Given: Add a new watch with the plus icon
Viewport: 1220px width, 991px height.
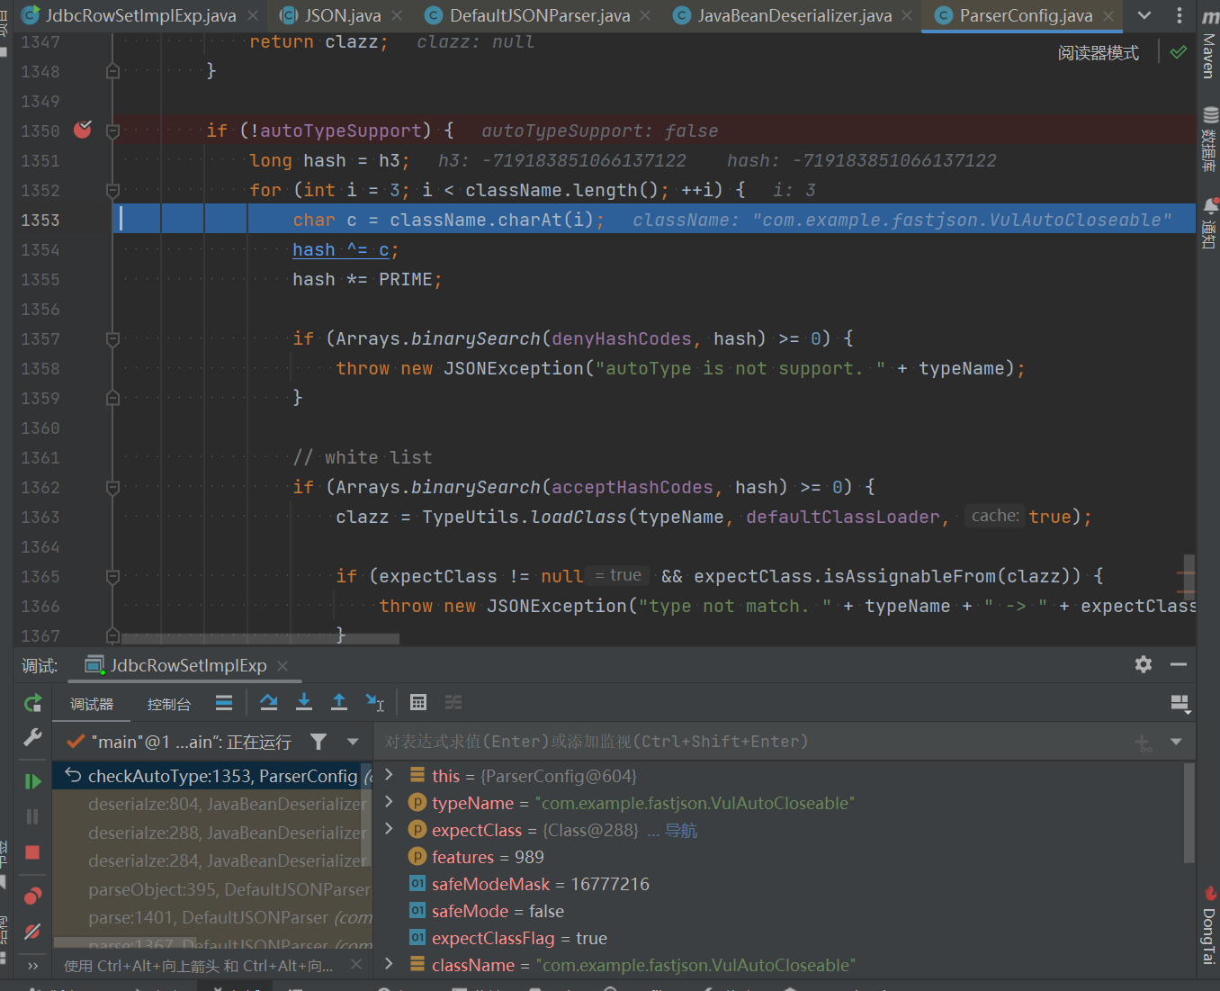Looking at the screenshot, I should click(x=1143, y=743).
